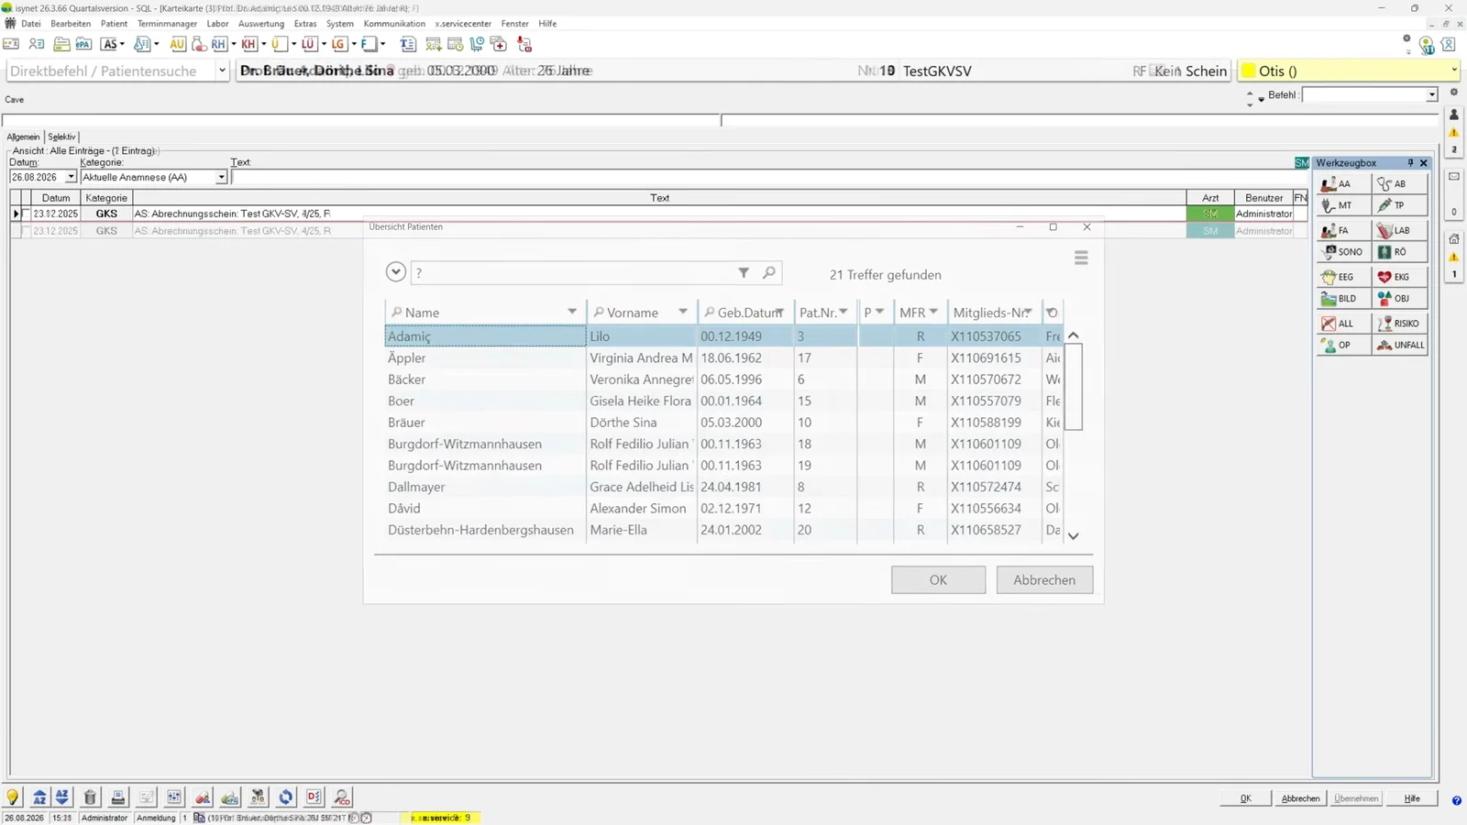This screenshot has width=1467, height=825.
Task: Click the UNFALL accident tool
Action: pos(1399,346)
